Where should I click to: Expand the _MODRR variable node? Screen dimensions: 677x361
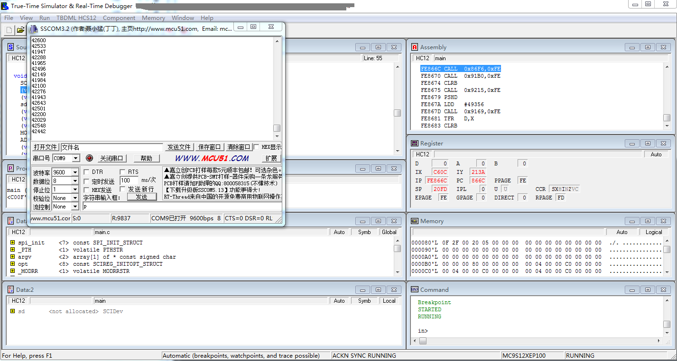[x=12, y=271]
